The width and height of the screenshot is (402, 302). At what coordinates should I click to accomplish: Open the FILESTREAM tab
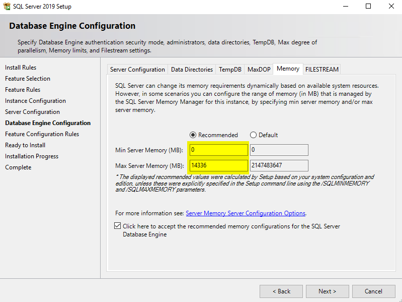pos(322,70)
